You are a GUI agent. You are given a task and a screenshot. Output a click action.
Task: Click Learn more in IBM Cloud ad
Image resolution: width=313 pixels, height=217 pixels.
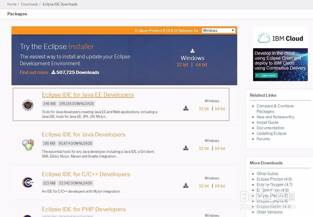pos(266,75)
